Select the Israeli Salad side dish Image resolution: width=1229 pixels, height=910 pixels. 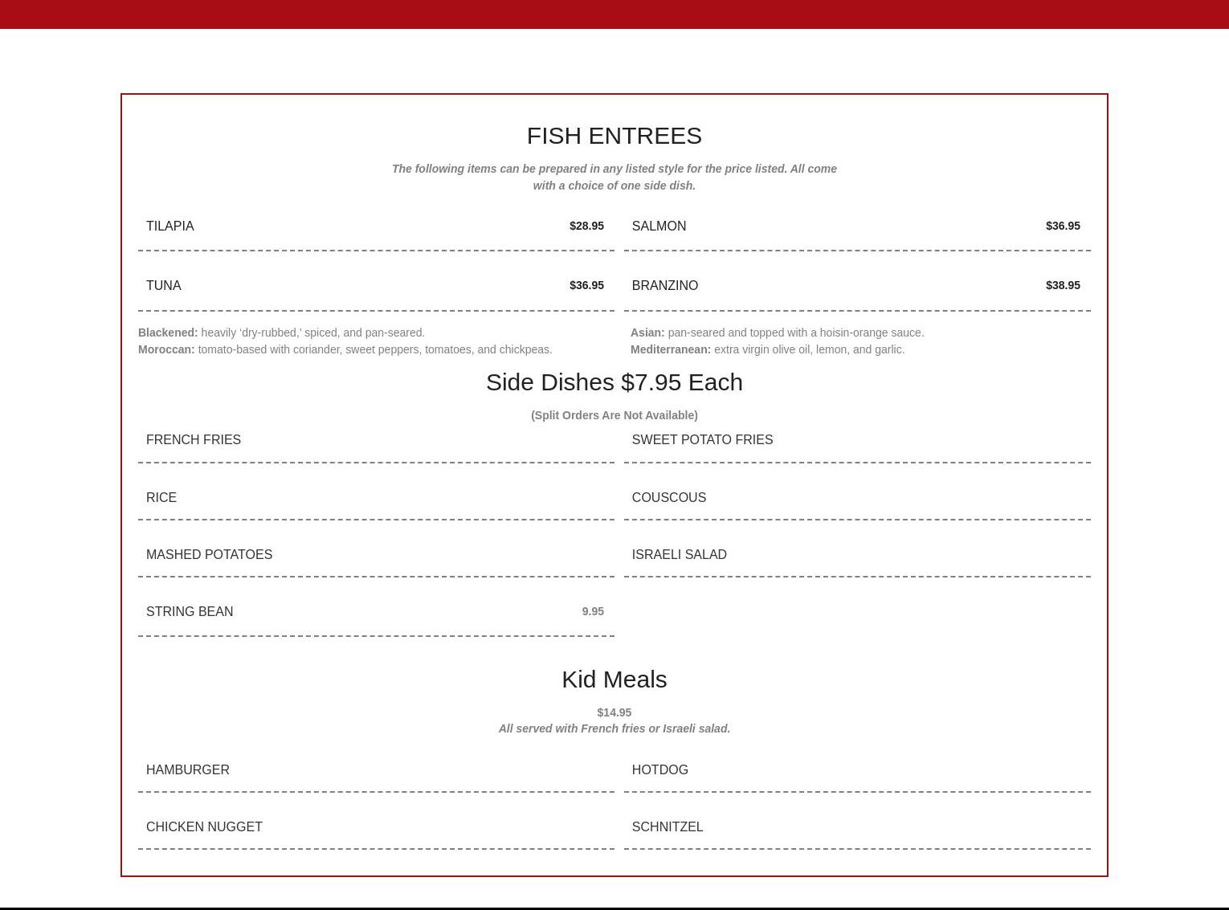click(x=679, y=555)
